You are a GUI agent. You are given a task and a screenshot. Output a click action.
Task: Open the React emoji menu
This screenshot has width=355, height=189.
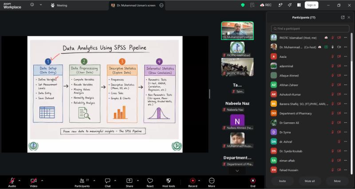[150, 183]
